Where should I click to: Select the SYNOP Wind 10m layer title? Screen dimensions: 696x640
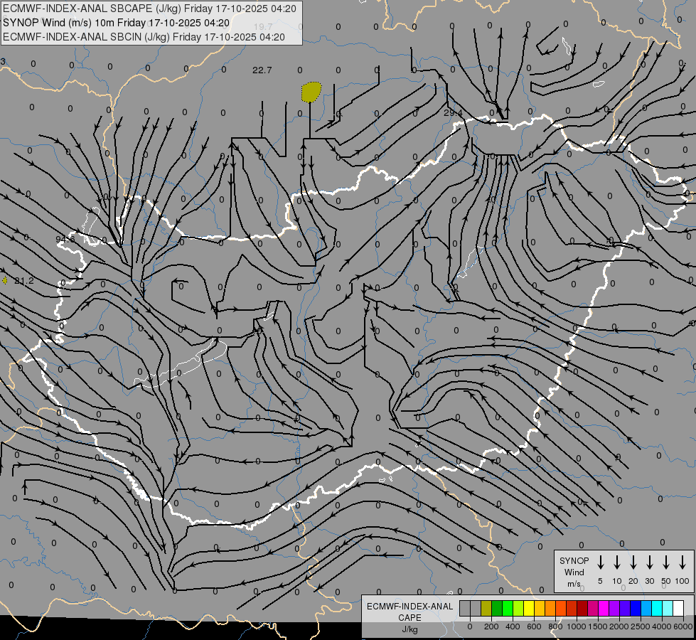coord(115,23)
